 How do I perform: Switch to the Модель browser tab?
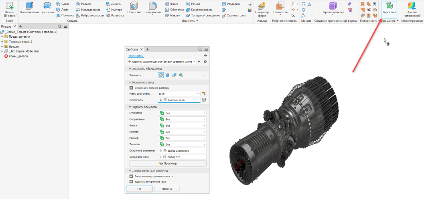(x=6, y=26)
